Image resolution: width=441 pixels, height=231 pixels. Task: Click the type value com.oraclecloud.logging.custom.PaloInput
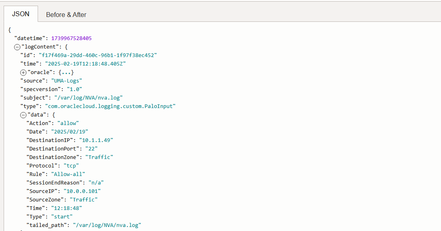110,106
